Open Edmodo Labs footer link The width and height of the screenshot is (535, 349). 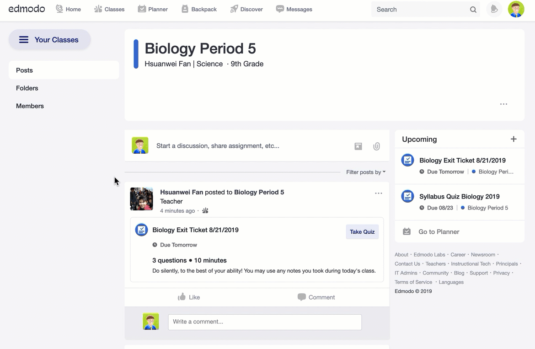pos(429,254)
